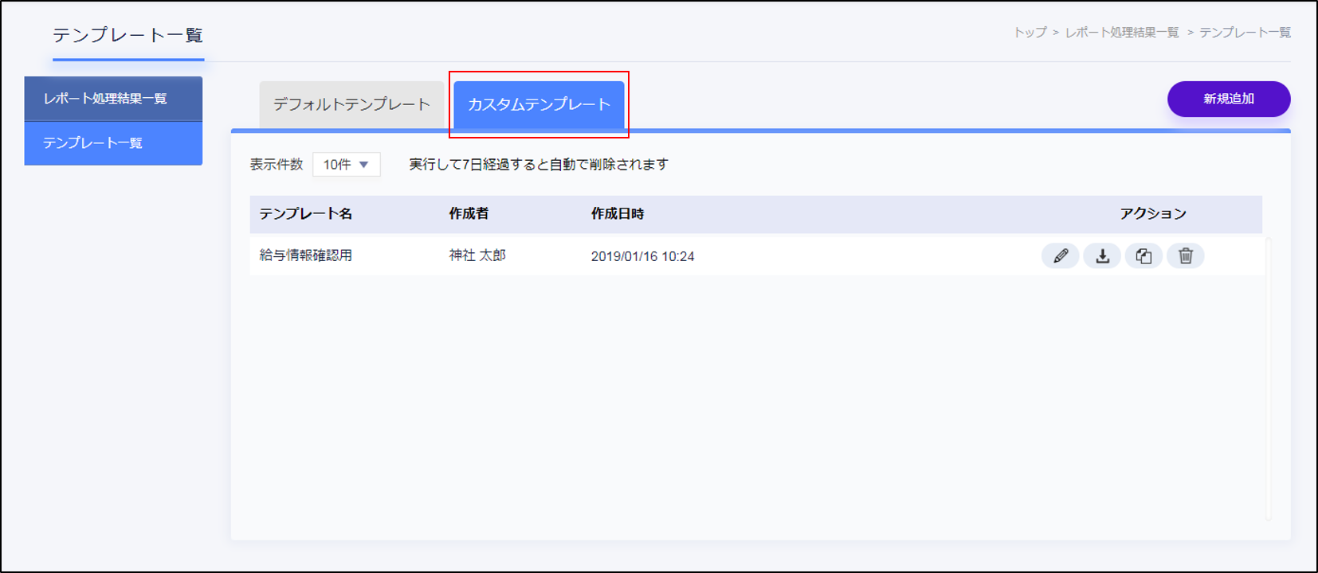1318x573 pixels.
Task: Select the 給与情報確認用 template name cell
Action: point(306,256)
